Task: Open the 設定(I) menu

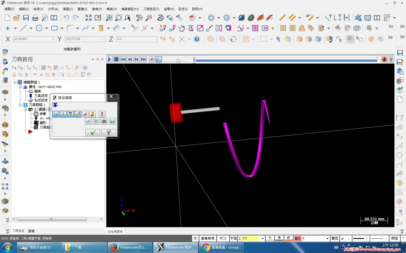Action: [x=183, y=9]
